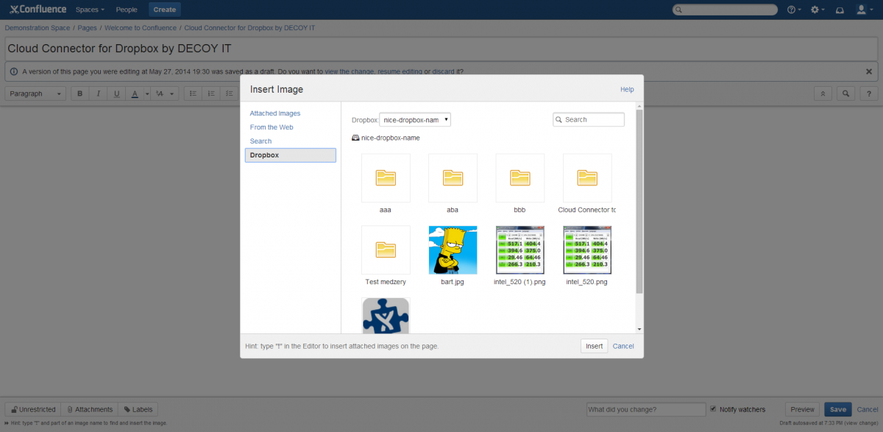Click the scrollbar down arrow in dialog

coord(639,329)
